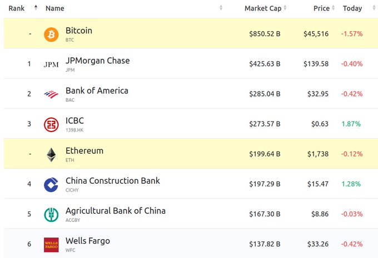Sort table by Rank column arrows
This screenshot has width=378, height=258.
(36, 8)
